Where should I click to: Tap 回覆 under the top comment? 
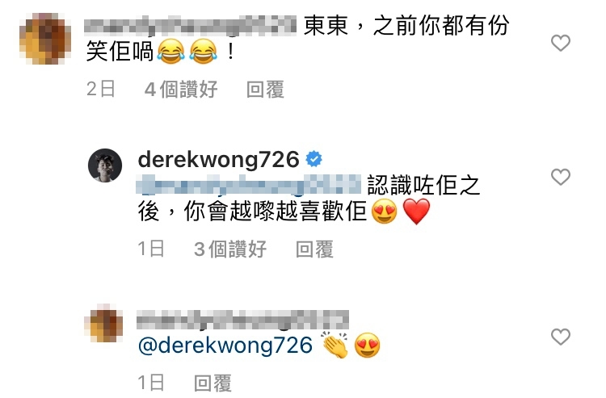click(266, 90)
